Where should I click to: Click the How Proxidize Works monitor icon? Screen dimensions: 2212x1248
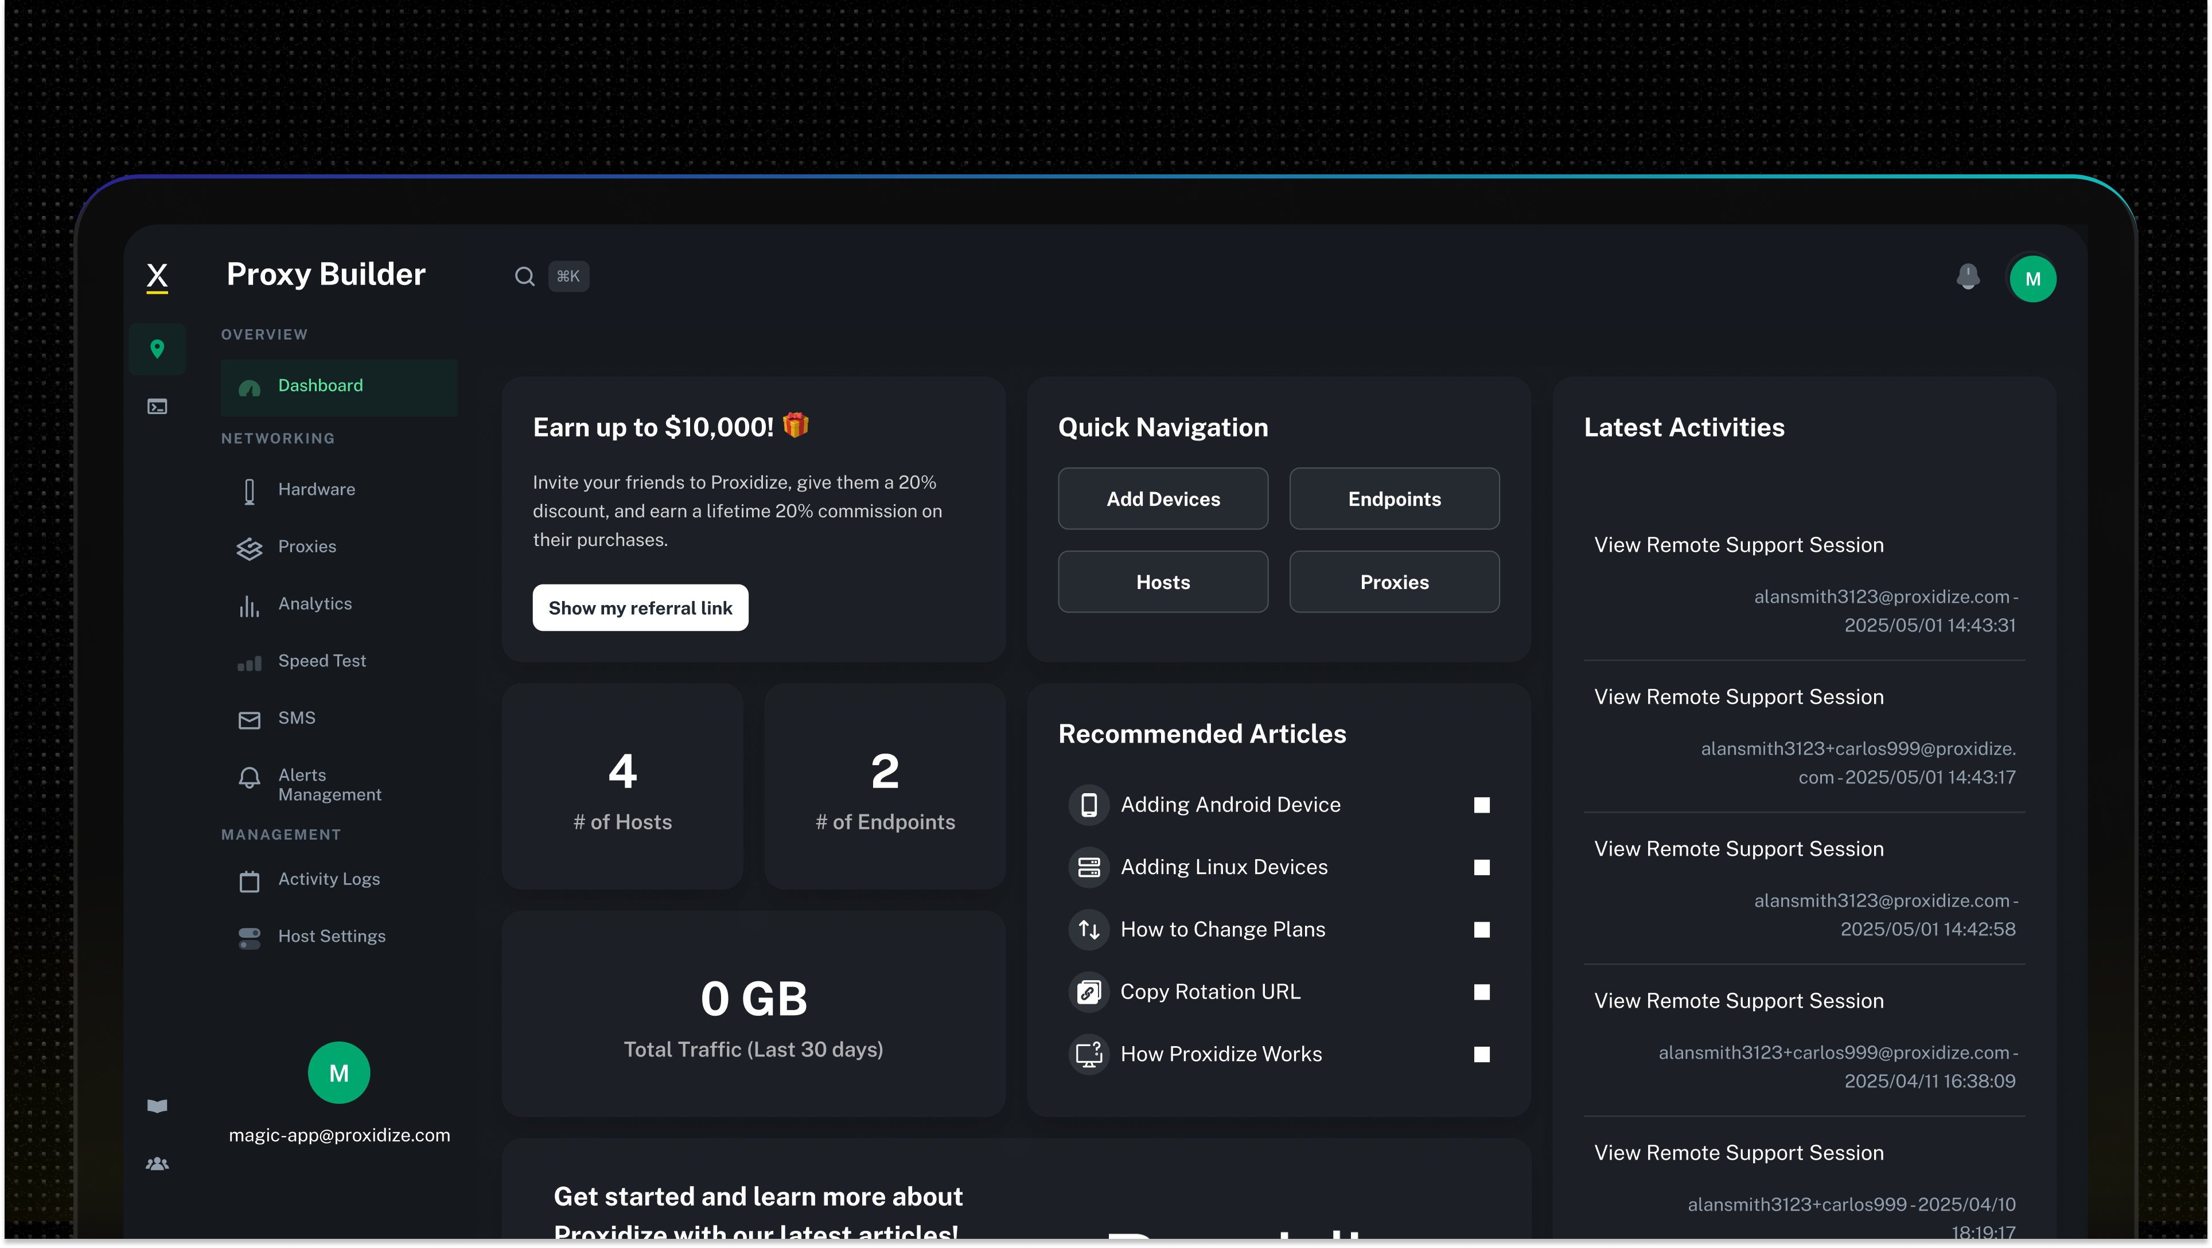(x=1089, y=1054)
